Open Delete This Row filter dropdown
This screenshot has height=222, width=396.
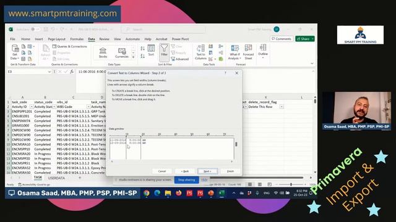click(x=282, y=107)
